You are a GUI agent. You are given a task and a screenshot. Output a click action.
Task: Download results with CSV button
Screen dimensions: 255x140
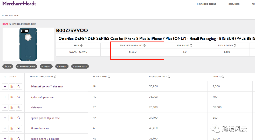pyautogui.click(x=8, y=67)
